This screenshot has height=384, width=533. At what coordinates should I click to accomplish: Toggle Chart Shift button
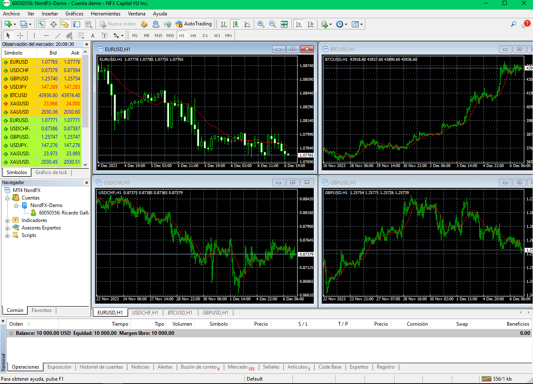(310, 24)
